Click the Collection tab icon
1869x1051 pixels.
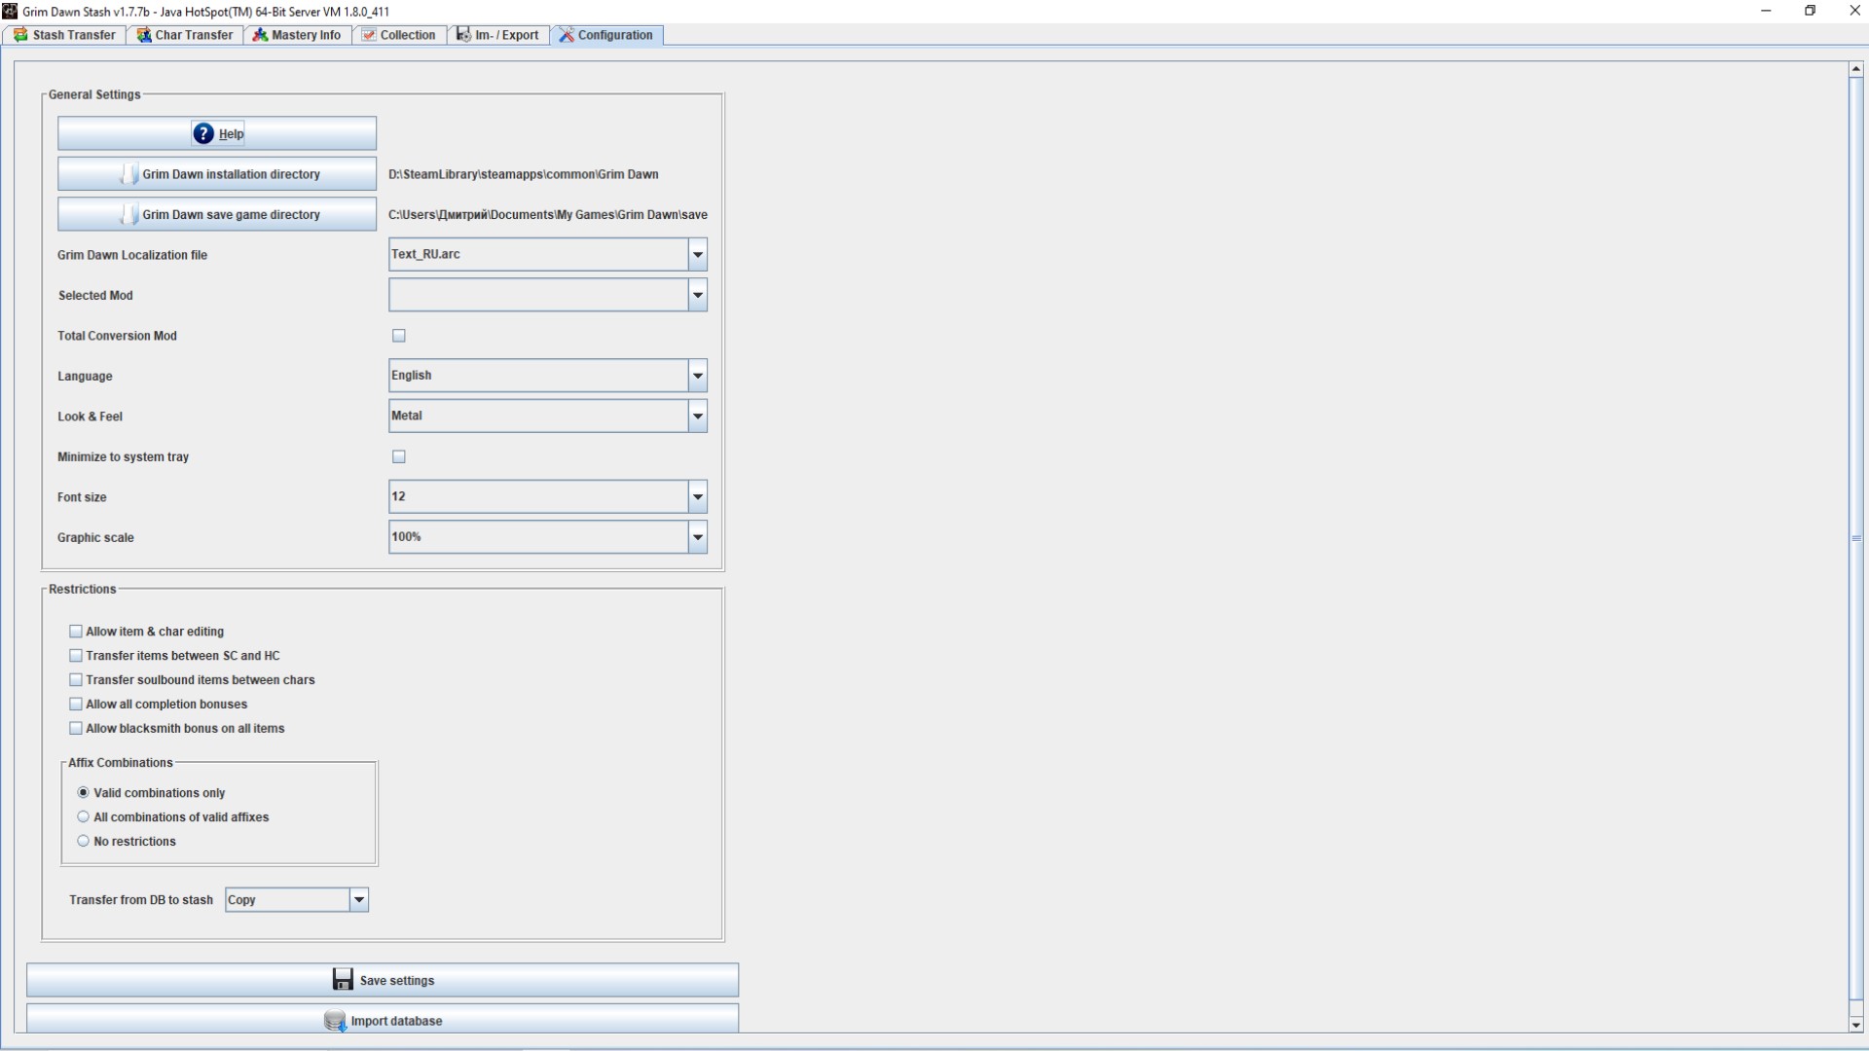(x=369, y=35)
